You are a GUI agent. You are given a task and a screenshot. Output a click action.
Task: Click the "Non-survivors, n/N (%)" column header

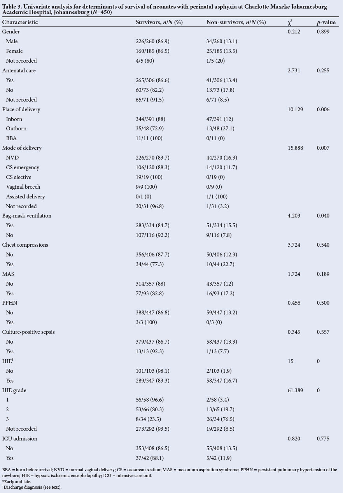click(x=236, y=22)
